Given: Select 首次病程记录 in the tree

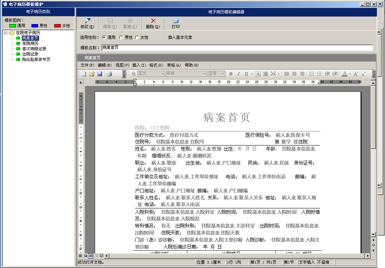Looking at the screenshot, I should [34, 49].
